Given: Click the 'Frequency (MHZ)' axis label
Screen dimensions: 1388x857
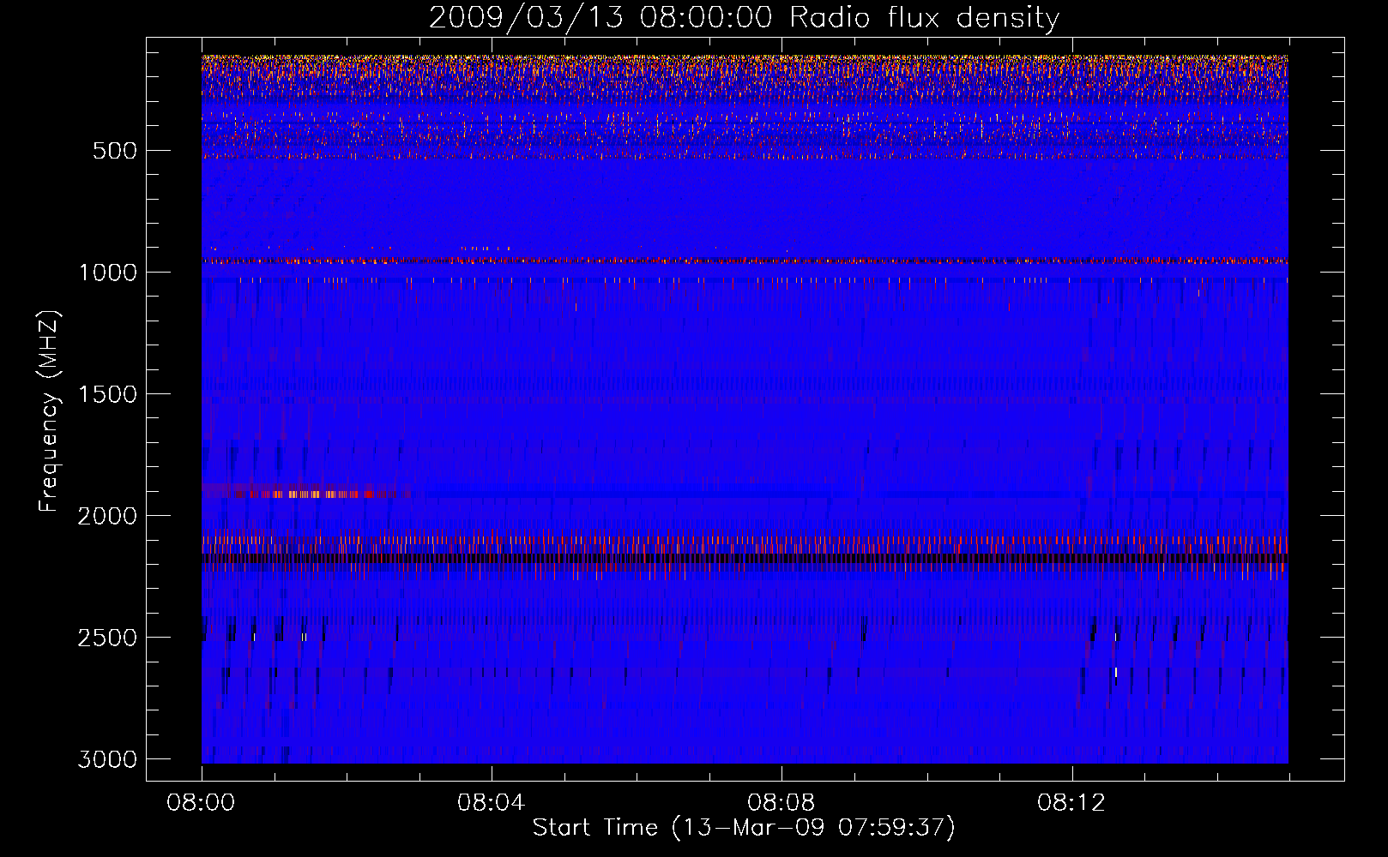Looking at the screenshot, I should (x=49, y=411).
